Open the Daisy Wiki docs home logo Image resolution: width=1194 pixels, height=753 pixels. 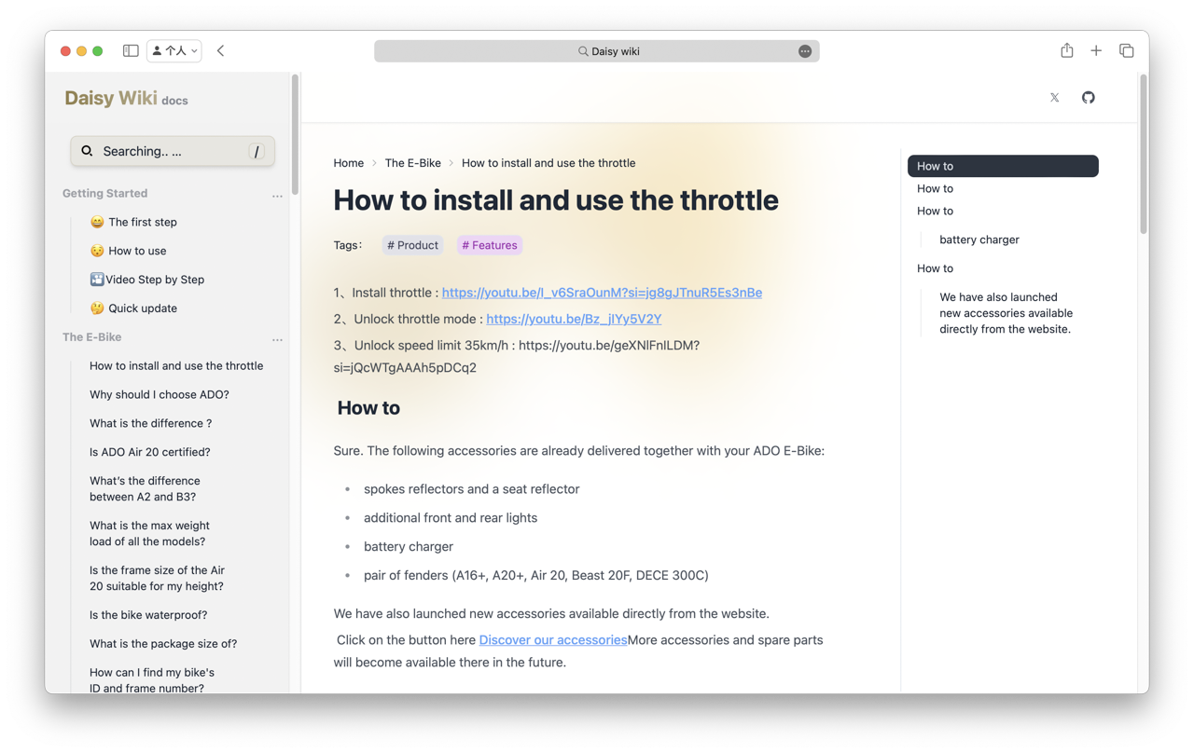(126, 99)
